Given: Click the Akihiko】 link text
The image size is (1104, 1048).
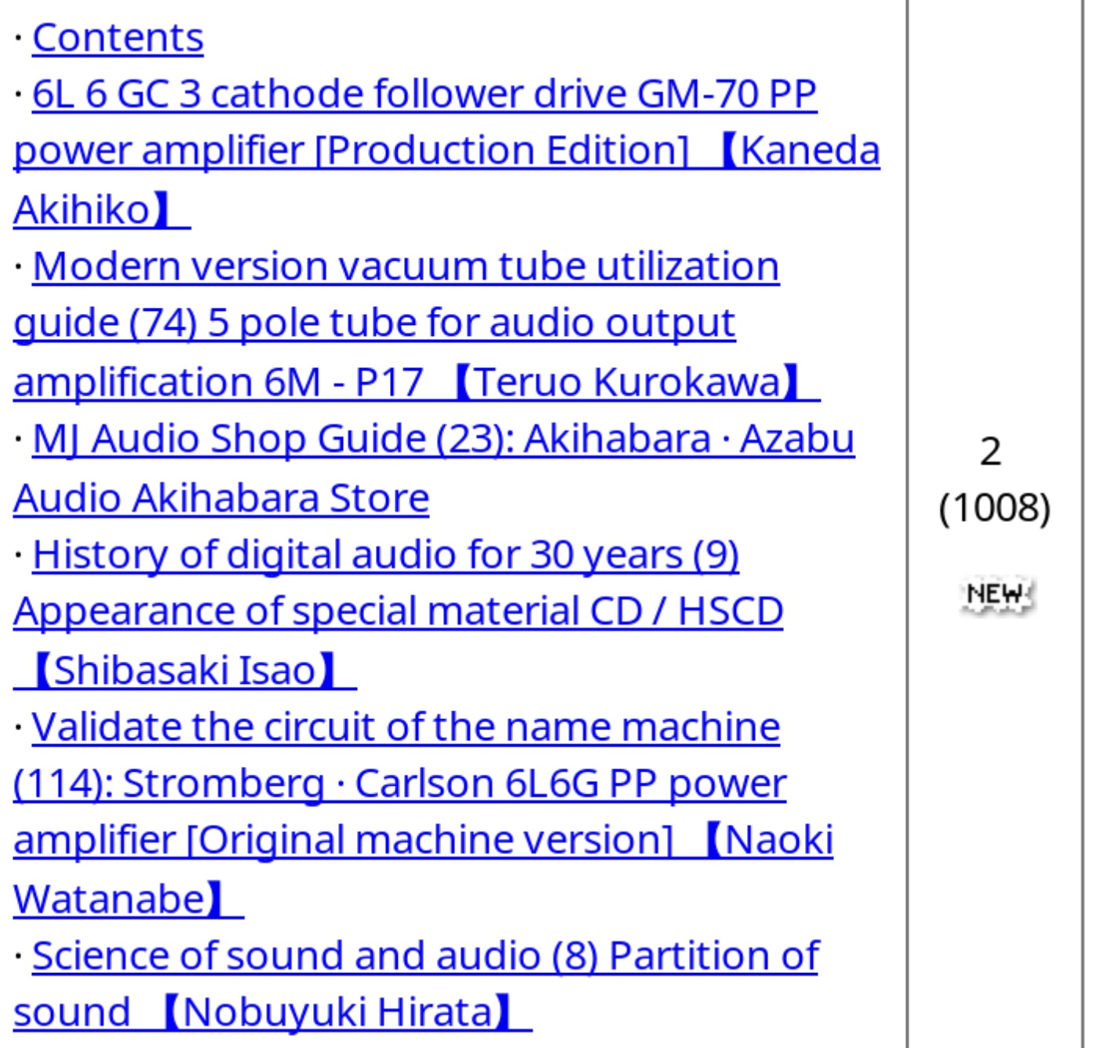Looking at the screenshot, I should pyautogui.click(x=102, y=210).
